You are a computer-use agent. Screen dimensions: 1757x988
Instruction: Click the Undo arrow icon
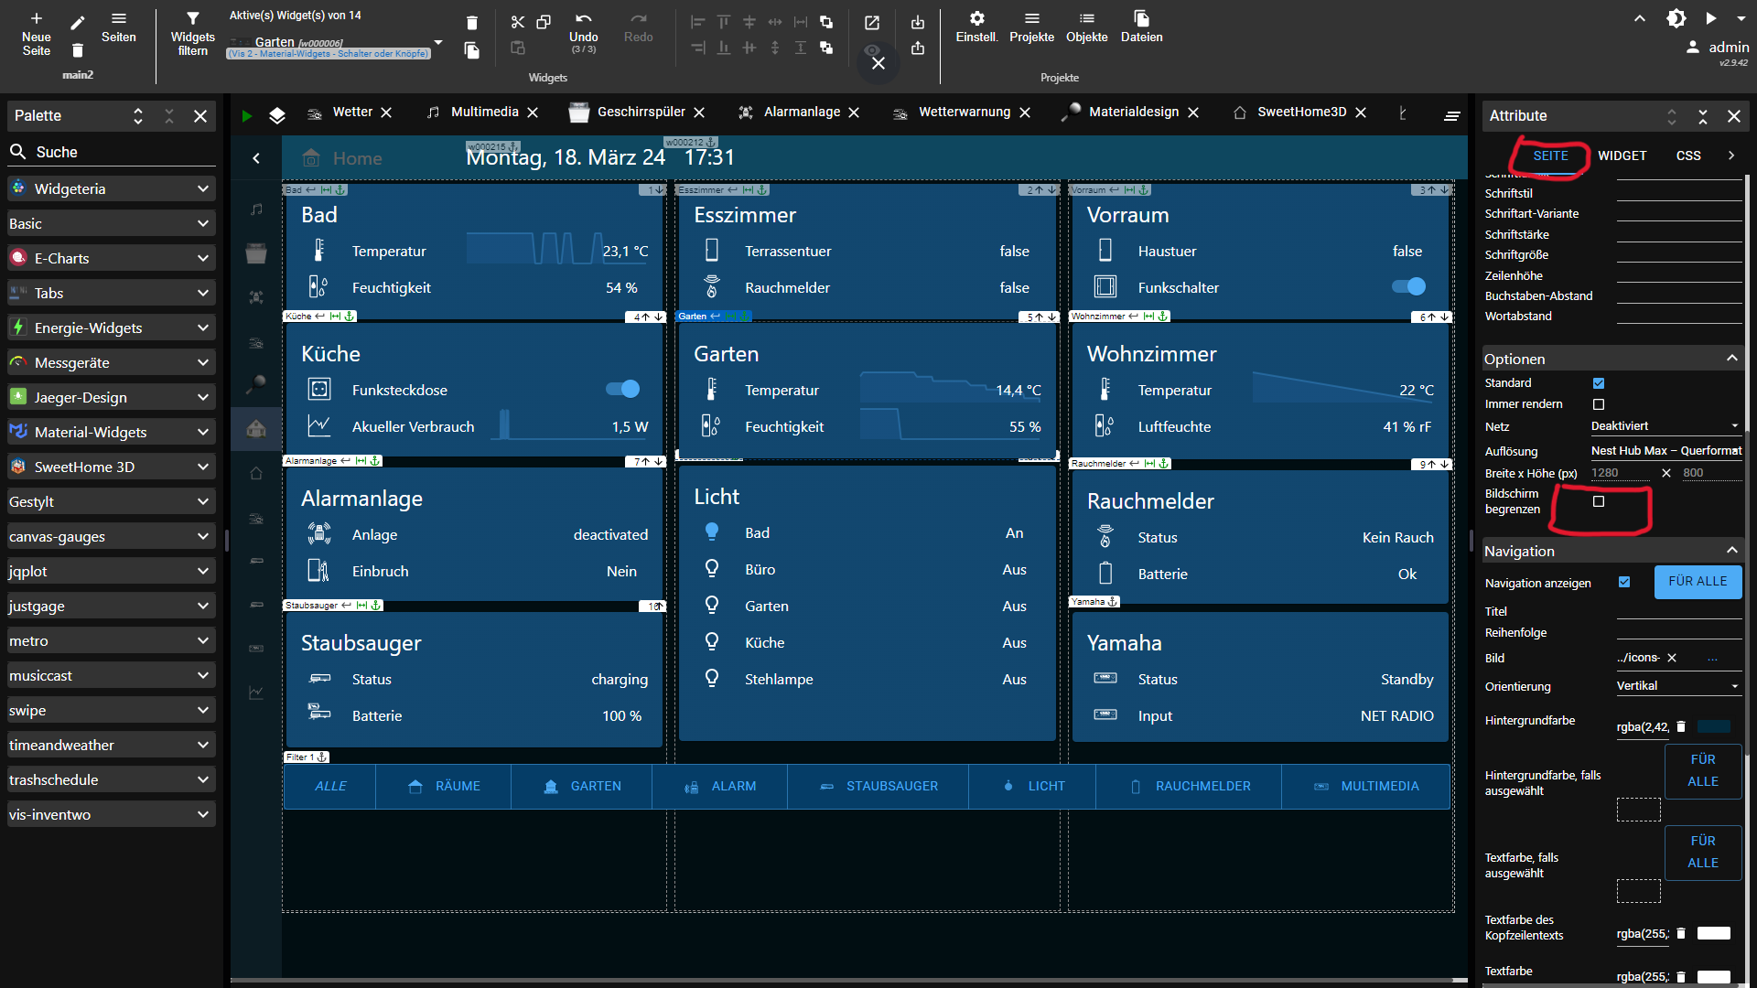583,19
